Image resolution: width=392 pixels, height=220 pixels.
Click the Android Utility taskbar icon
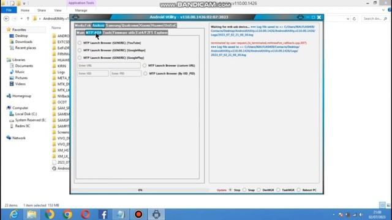[x=156, y=215]
